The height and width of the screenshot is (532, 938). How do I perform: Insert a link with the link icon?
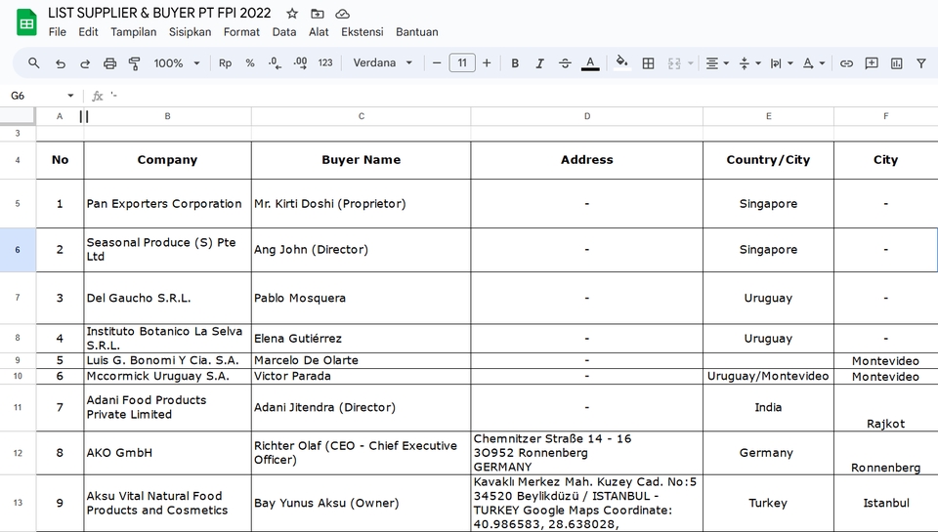coord(846,62)
